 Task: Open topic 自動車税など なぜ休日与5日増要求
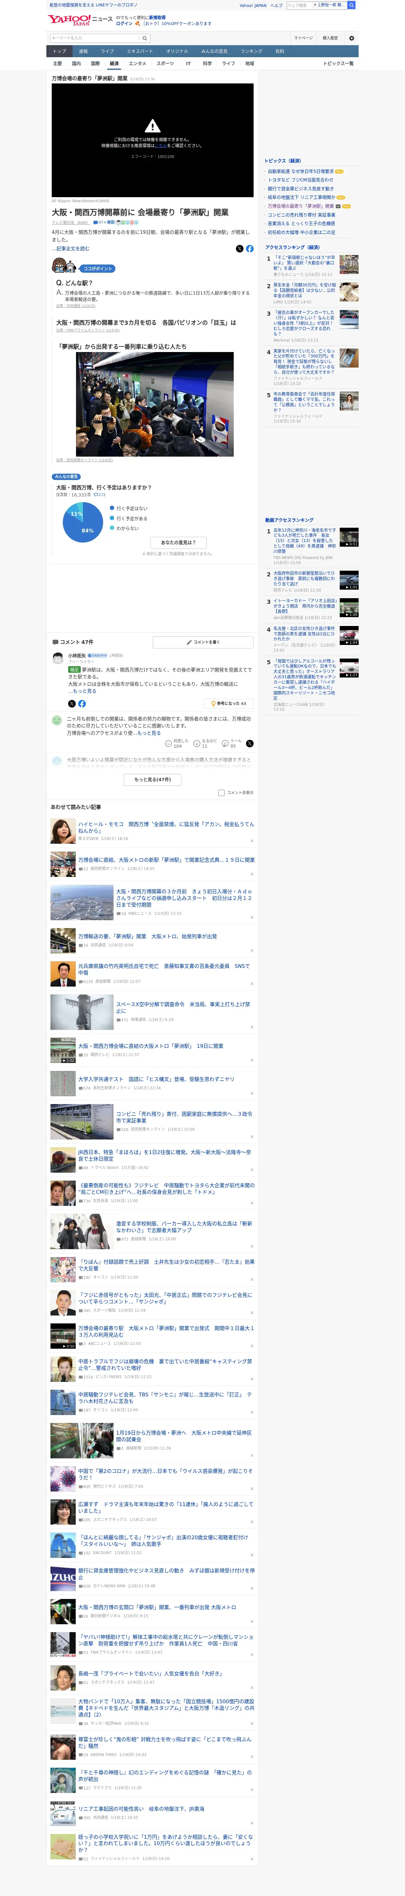coord(301,172)
